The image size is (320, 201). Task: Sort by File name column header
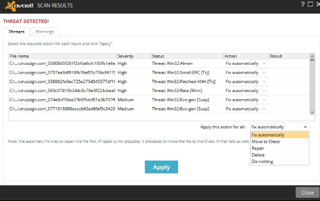(62, 56)
